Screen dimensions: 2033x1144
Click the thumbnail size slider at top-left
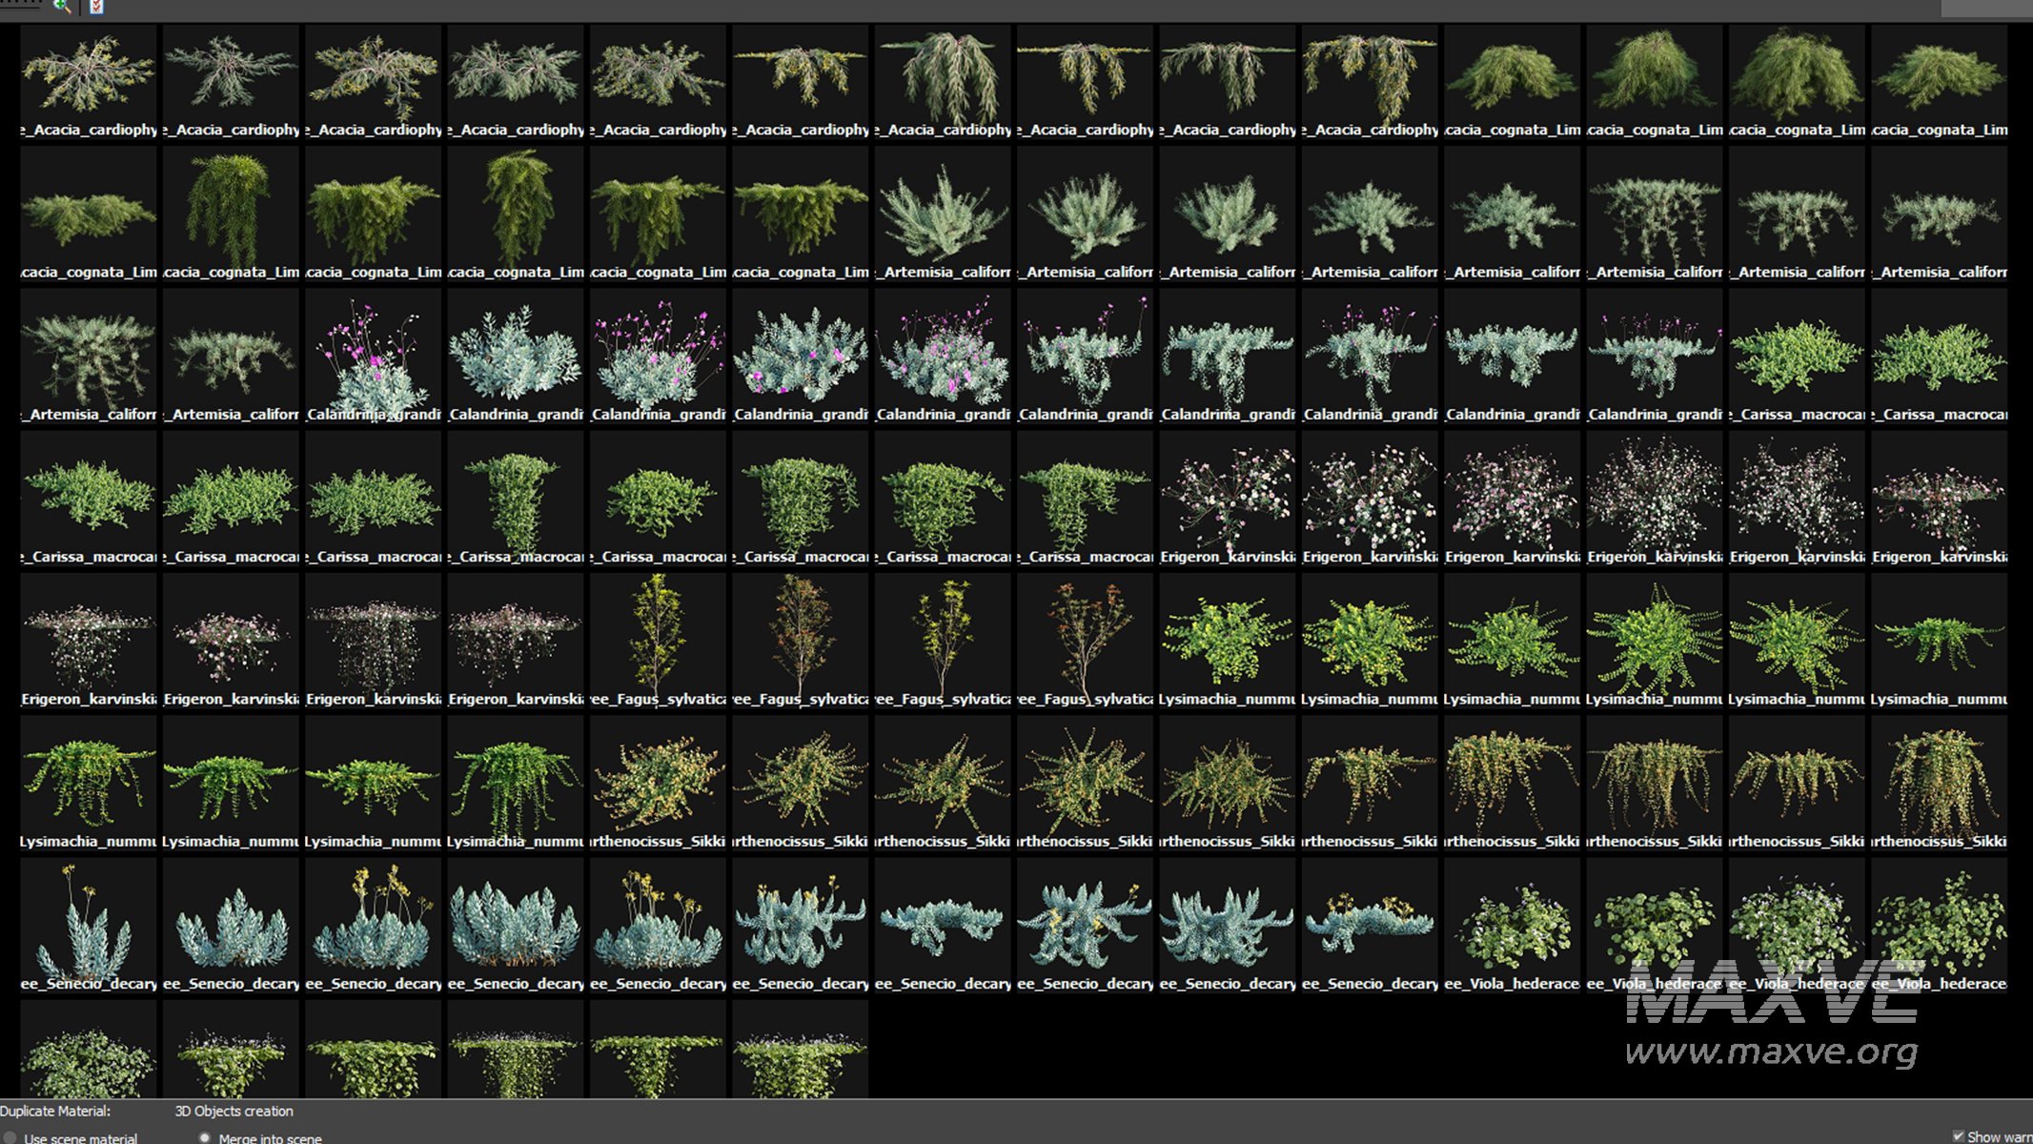coord(21,5)
